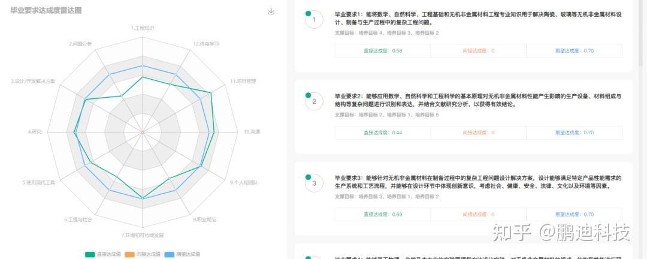Toggle the blue 期望达成值 legend swatch
Viewport: 647px width, 259px height.
point(169,254)
